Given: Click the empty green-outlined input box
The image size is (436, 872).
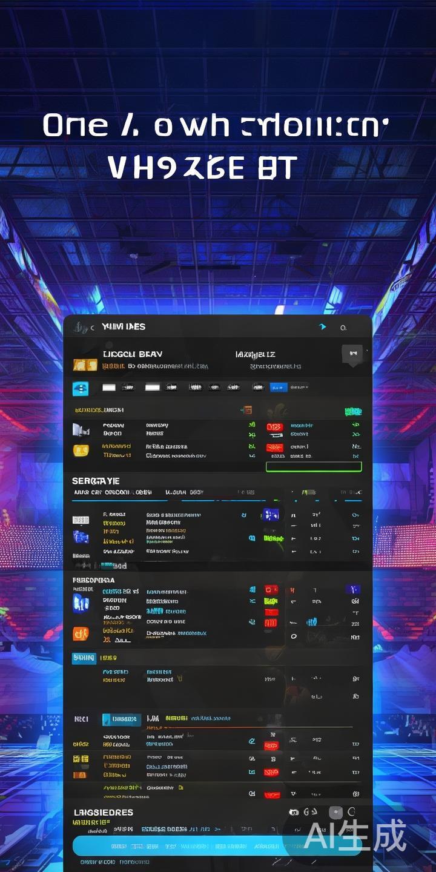Looking at the screenshot, I should (314, 467).
